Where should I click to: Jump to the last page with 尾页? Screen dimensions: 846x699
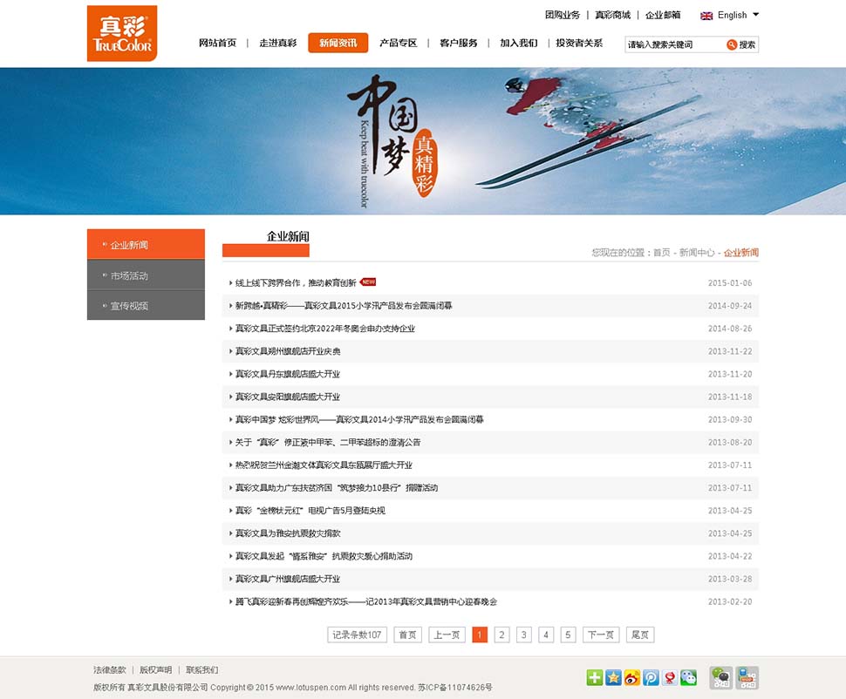coord(639,635)
